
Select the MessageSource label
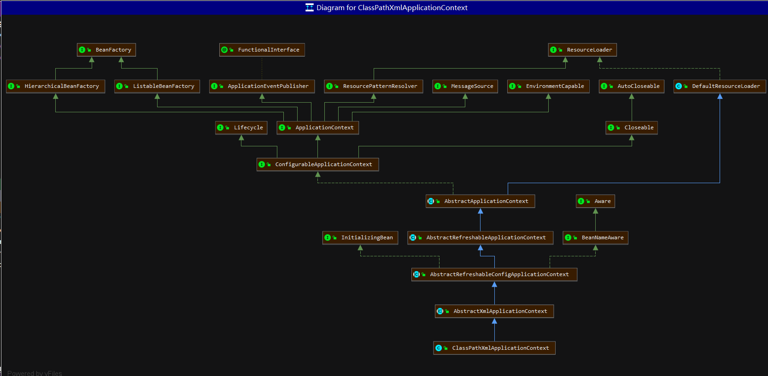coord(472,86)
